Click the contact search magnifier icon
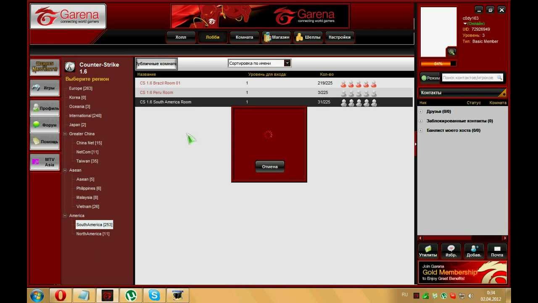This screenshot has width=538, height=303. click(x=499, y=78)
